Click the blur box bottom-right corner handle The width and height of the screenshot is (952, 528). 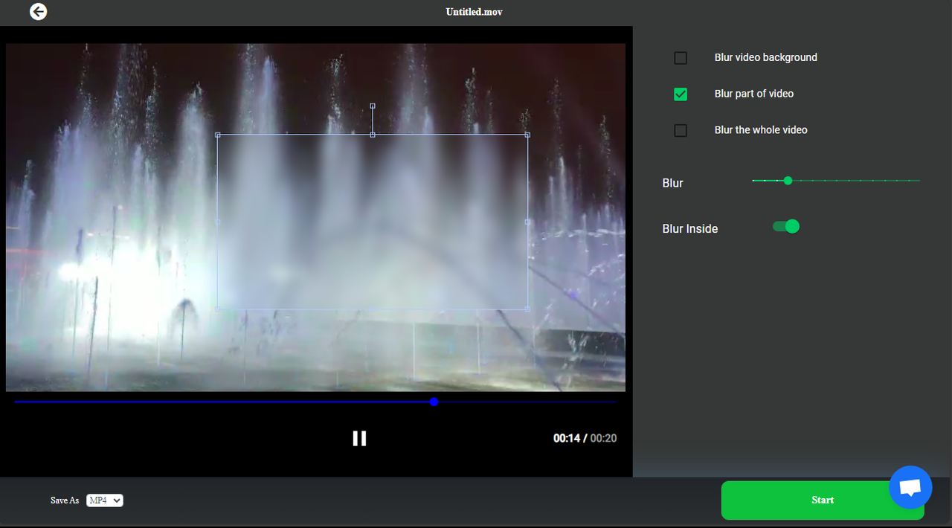tap(527, 309)
